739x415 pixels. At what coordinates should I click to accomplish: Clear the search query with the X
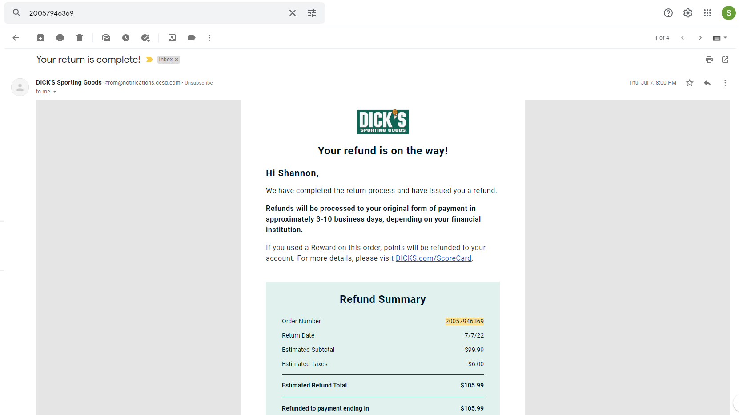click(293, 13)
